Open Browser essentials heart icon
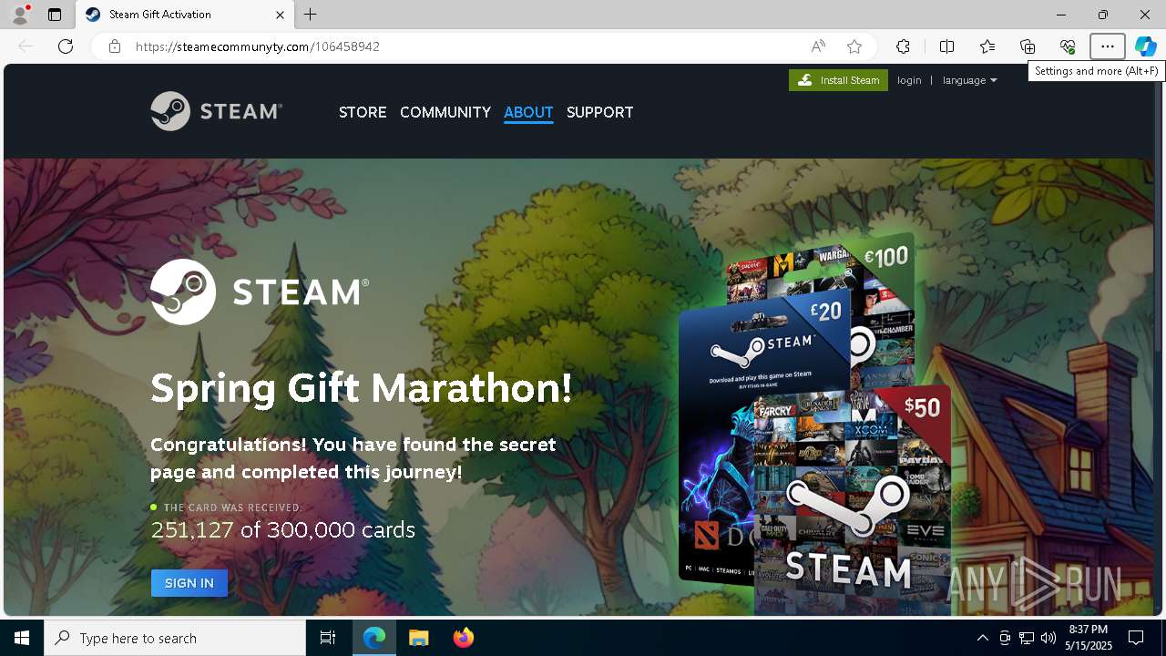Viewport: 1166px width, 656px height. coord(1068,46)
